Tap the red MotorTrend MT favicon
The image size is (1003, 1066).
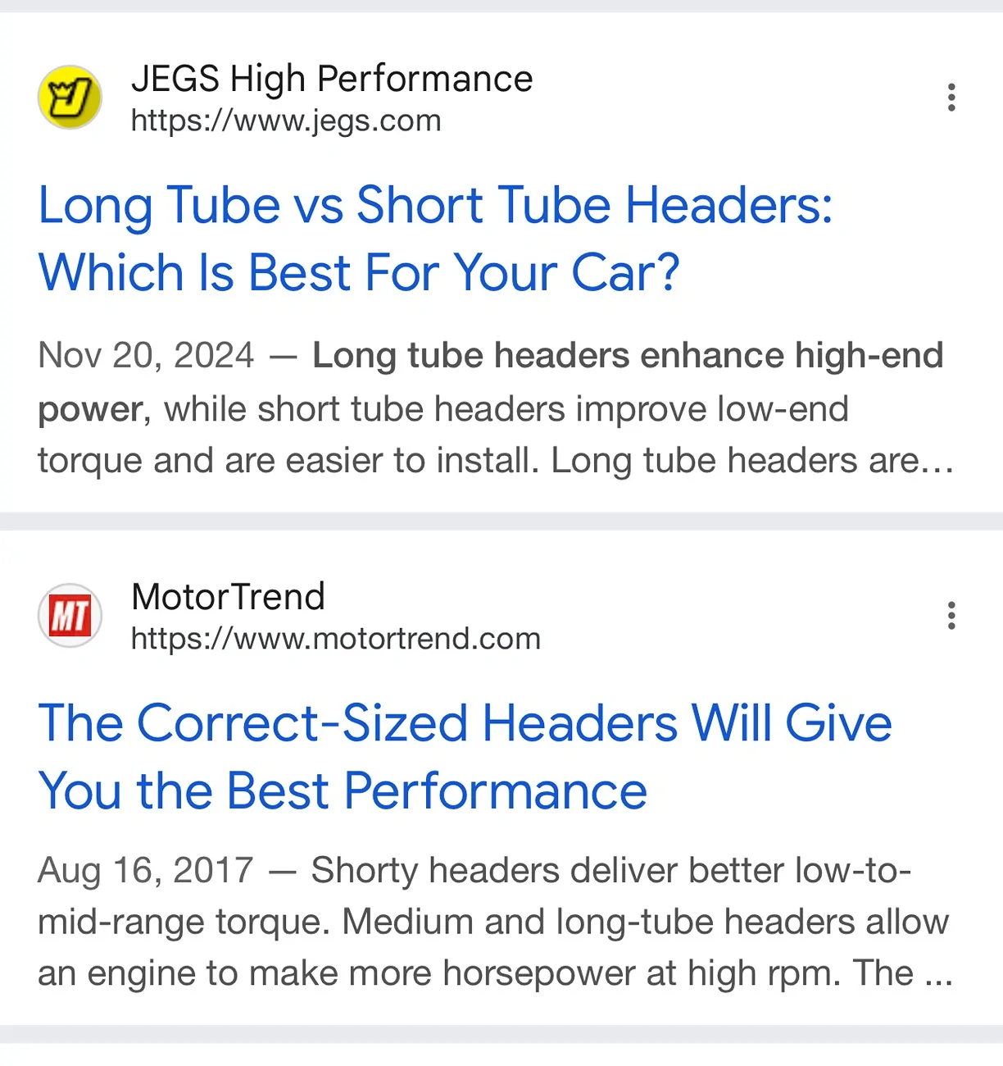[70, 616]
